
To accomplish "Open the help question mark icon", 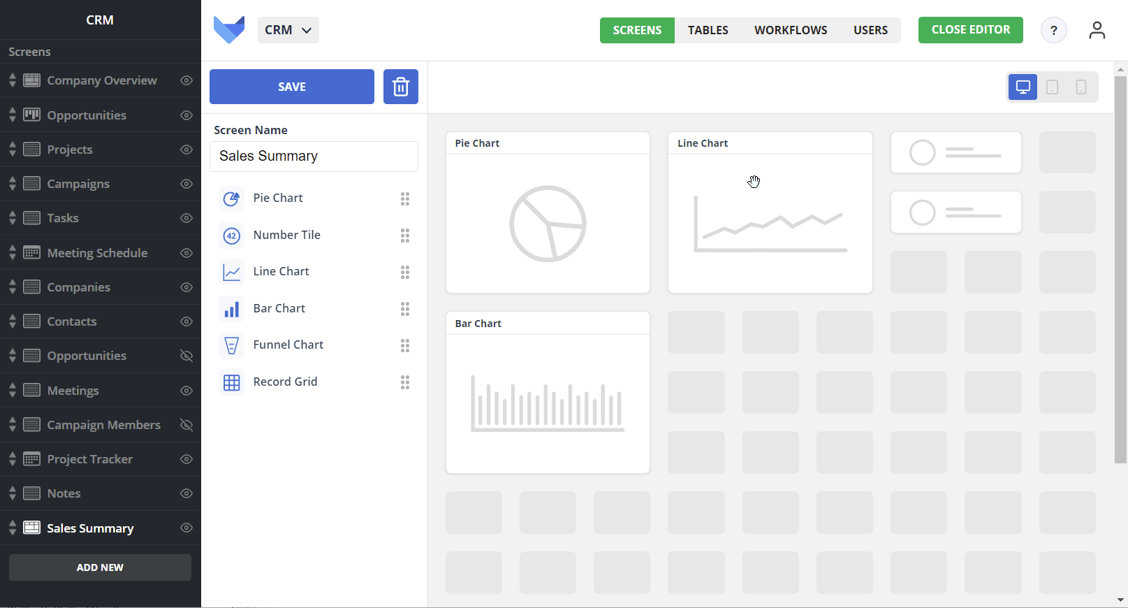I will click(1054, 30).
